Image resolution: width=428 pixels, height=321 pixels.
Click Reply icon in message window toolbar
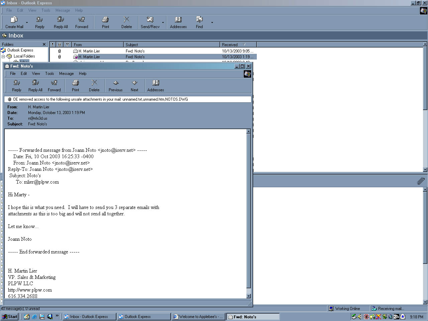pos(16,86)
